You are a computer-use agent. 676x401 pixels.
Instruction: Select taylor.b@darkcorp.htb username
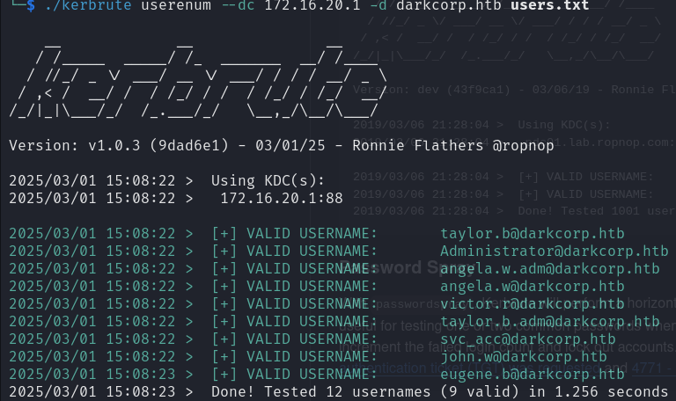[x=532, y=233]
